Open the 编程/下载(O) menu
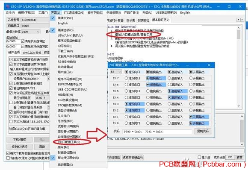Screen dimensions: 248x170 [x=27, y=13]
